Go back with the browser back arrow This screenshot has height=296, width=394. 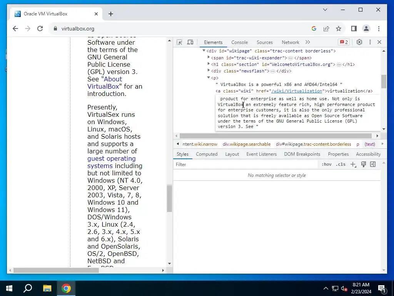pos(15,29)
